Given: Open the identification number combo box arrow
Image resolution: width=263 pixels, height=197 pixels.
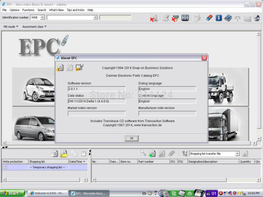Looking at the screenshot, I should (x=96, y=17).
